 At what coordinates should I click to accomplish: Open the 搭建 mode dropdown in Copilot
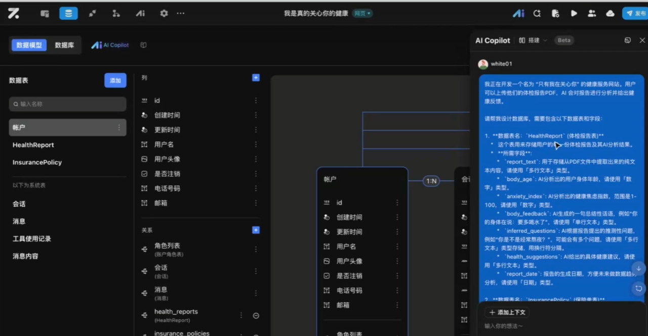pos(533,40)
